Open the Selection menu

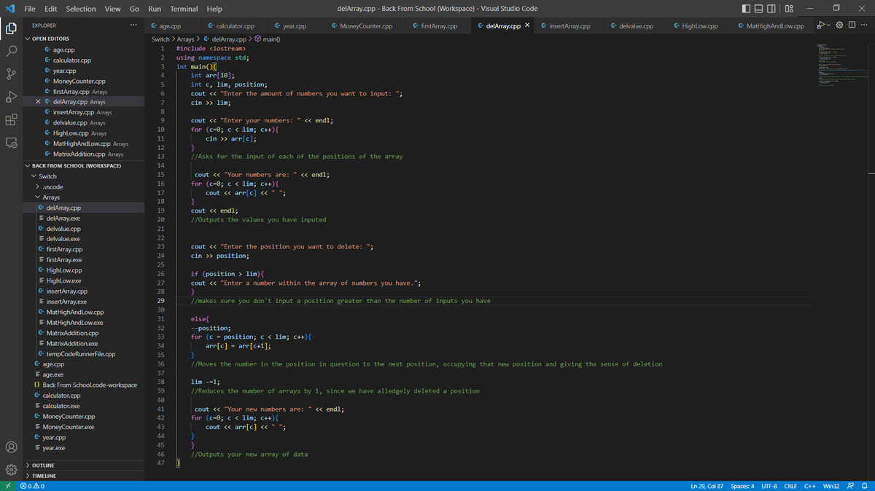pos(80,9)
